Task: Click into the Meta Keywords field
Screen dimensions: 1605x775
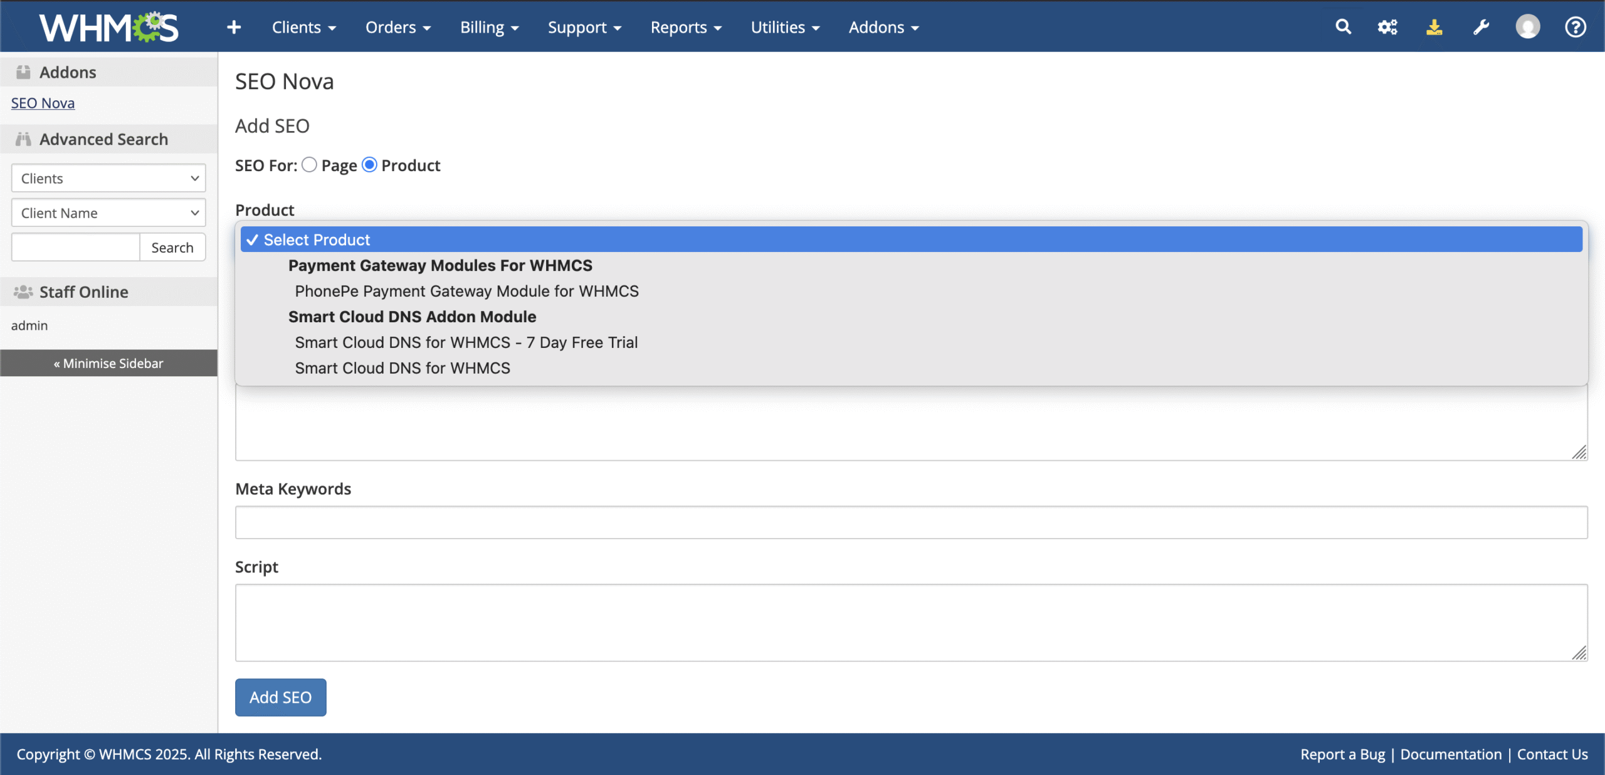Action: point(911,522)
